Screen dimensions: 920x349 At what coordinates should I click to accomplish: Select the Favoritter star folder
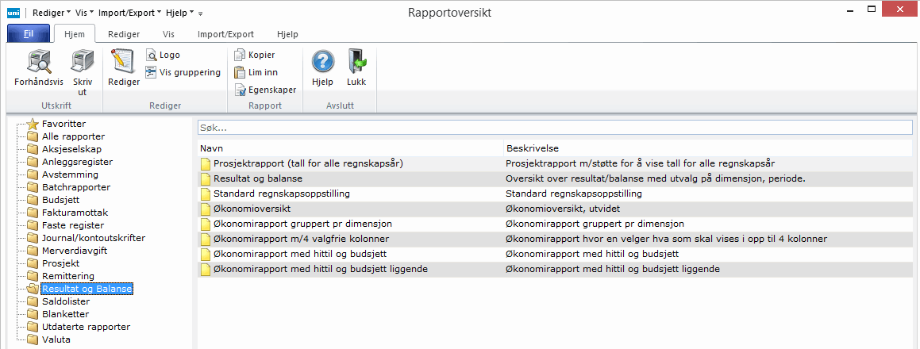[64, 124]
